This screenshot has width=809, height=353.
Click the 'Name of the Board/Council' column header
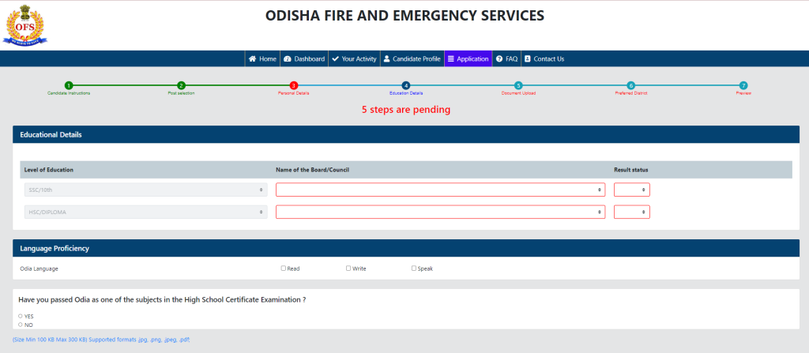coord(314,170)
